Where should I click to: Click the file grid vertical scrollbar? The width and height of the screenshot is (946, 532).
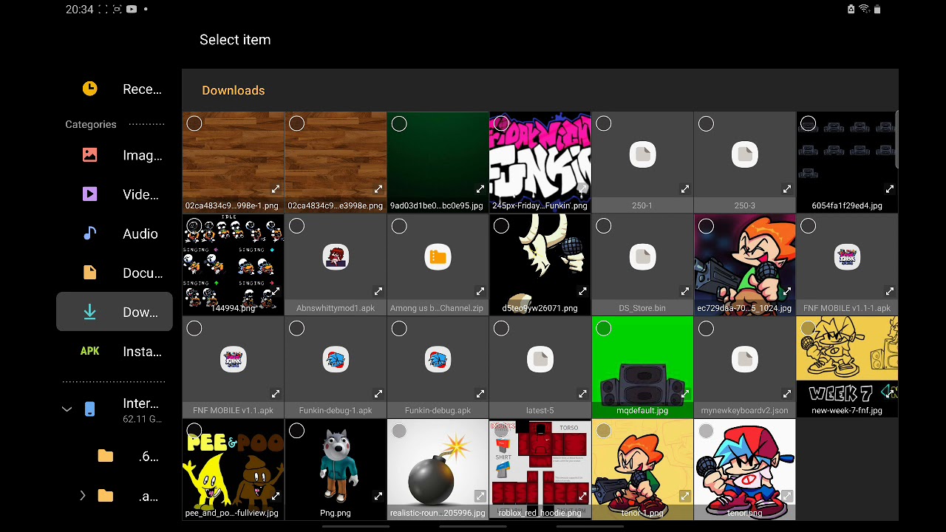(896, 140)
